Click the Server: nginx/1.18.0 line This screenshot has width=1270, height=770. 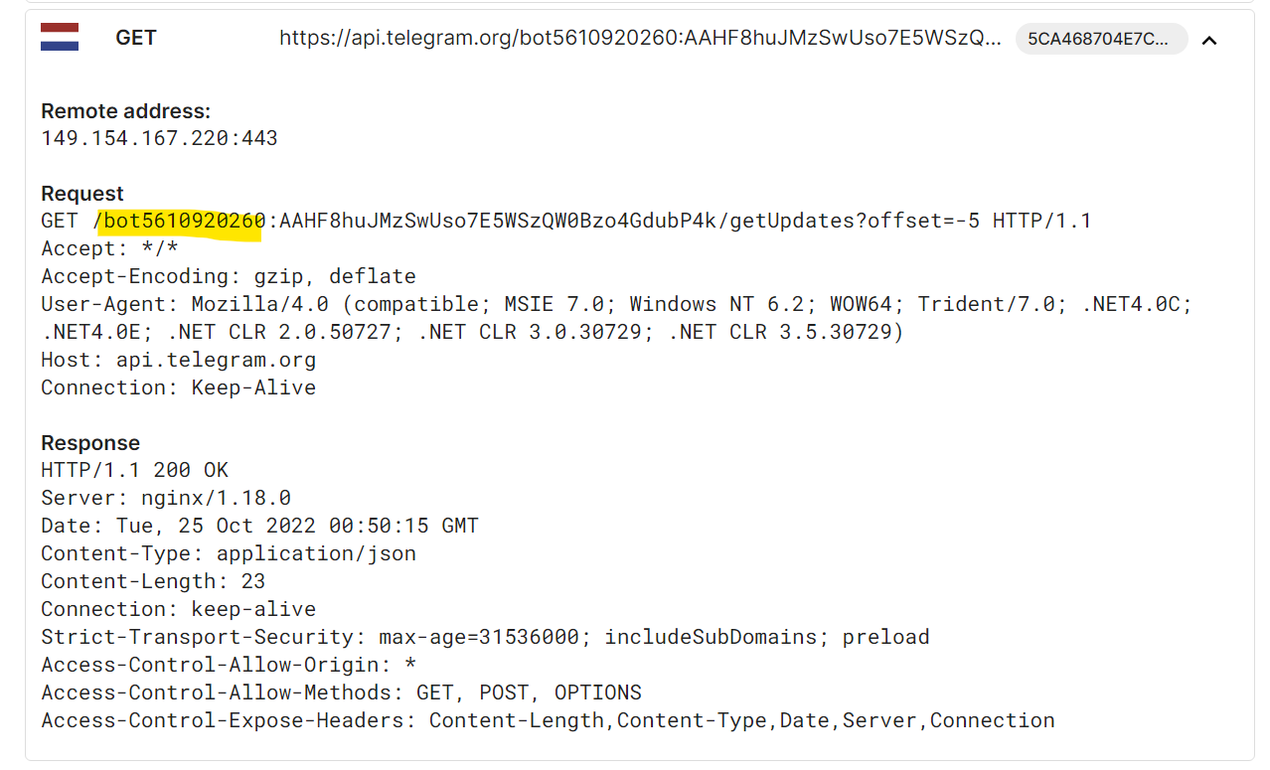[166, 498]
